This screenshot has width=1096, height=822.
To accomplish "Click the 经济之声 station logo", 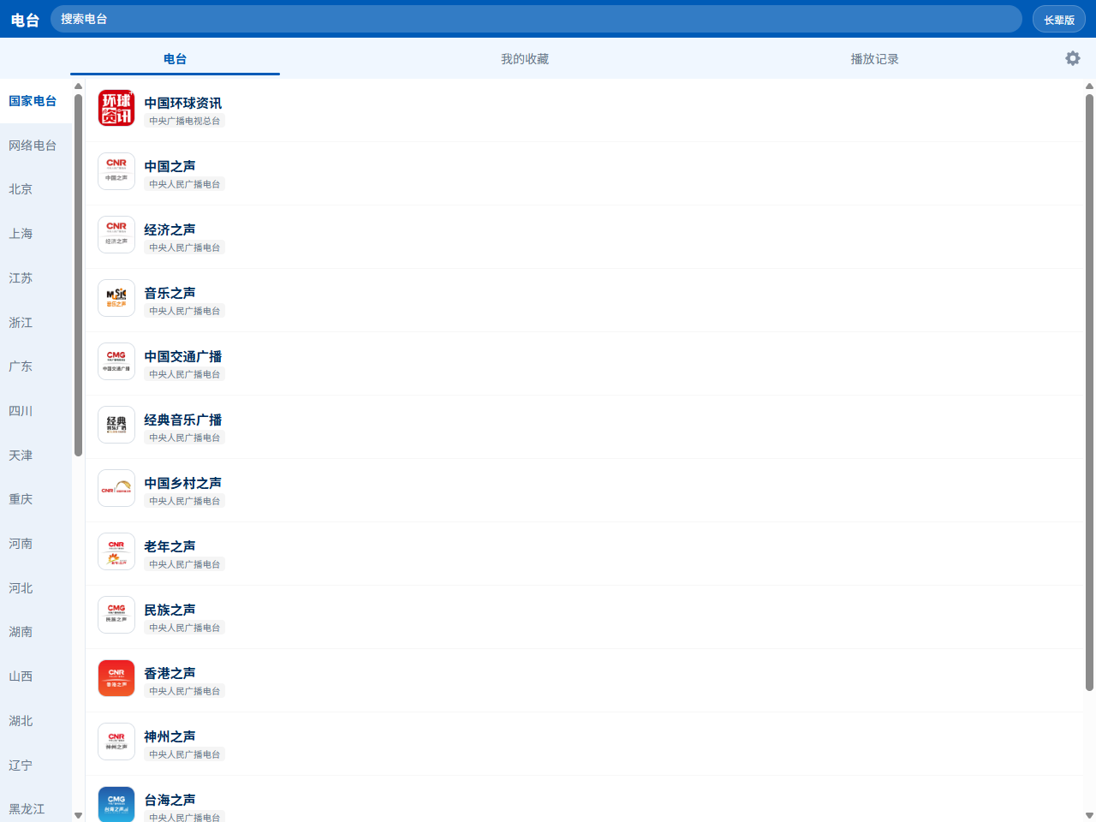I will click(116, 235).
